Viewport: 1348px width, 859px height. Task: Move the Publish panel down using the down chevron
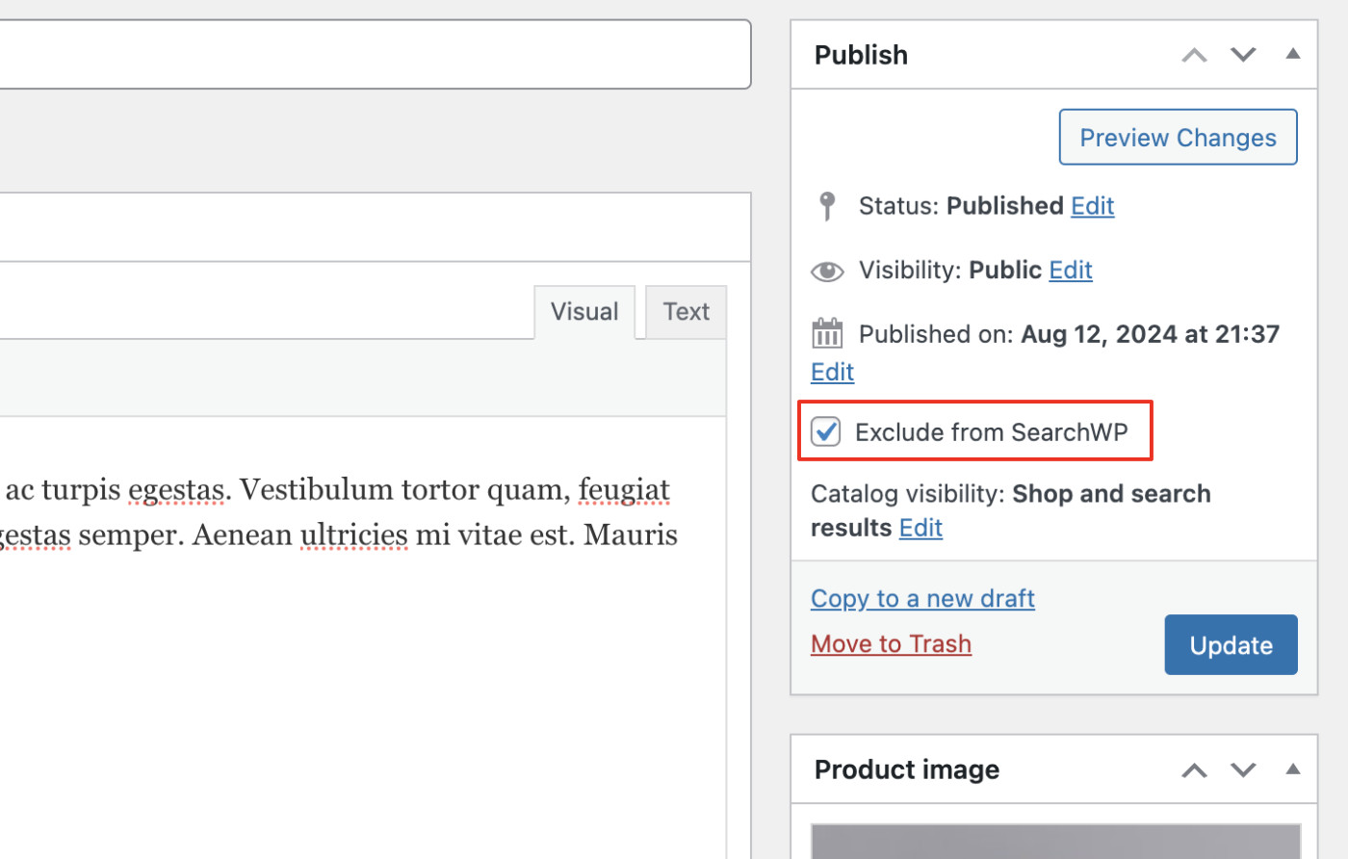pyautogui.click(x=1242, y=55)
